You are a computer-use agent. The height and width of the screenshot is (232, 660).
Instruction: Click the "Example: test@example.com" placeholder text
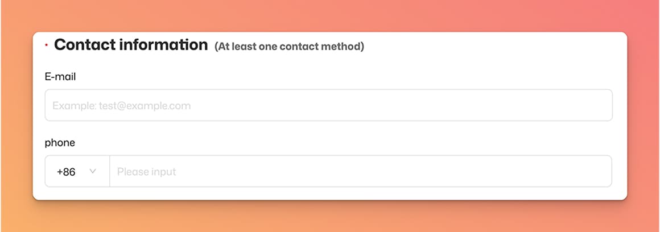tap(121, 106)
